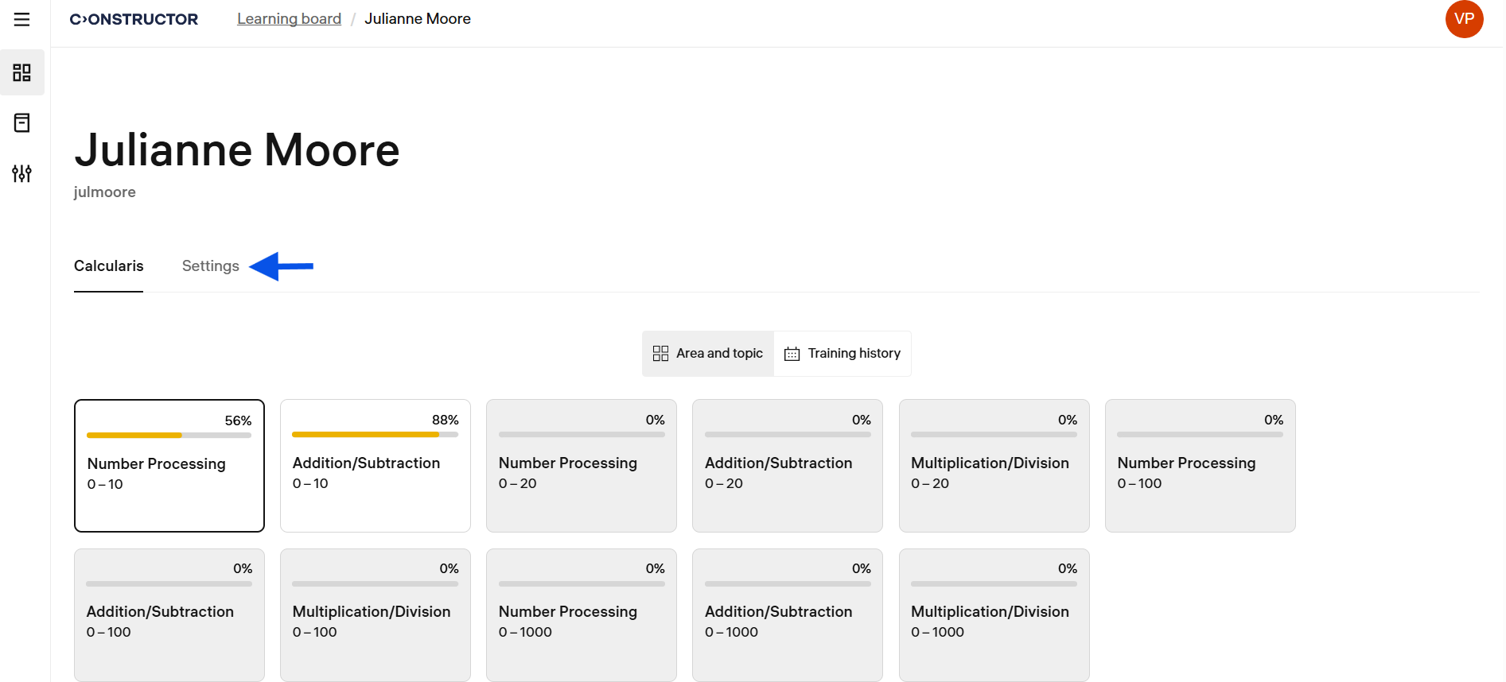
Task: Open Addition/Subtraction 0–1000 card
Action: click(788, 615)
